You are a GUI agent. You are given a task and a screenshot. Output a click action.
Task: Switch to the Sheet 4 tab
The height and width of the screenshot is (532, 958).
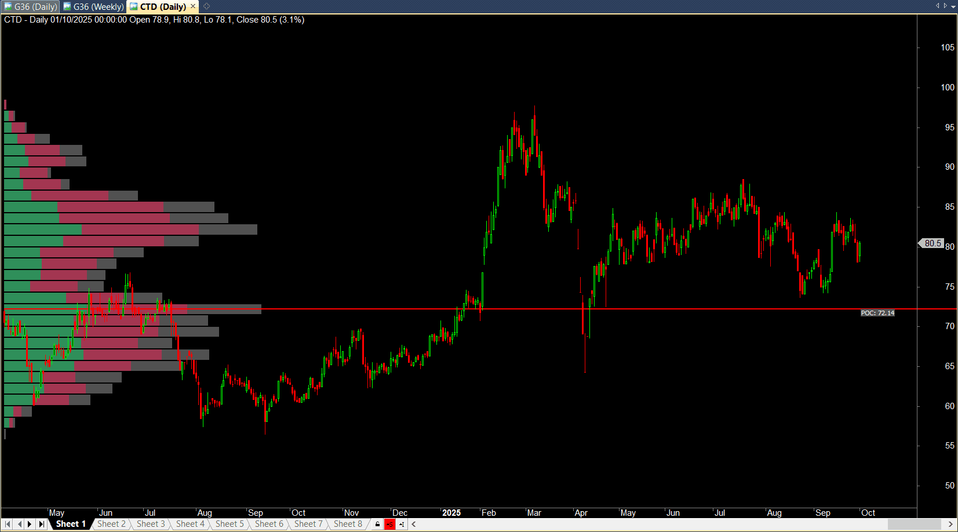point(190,524)
